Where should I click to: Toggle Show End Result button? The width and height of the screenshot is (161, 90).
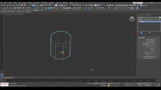click(141, 33)
